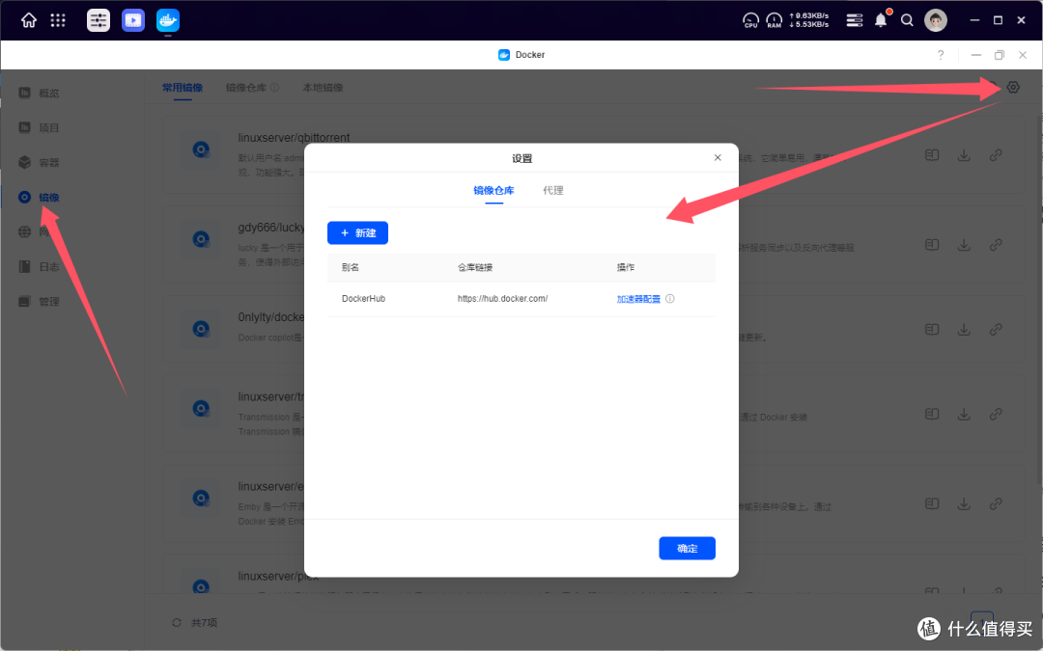Click the disc thumbnail of gdy666/lucky
Image resolution: width=1043 pixels, height=651 pixels.
click(201, 239)
